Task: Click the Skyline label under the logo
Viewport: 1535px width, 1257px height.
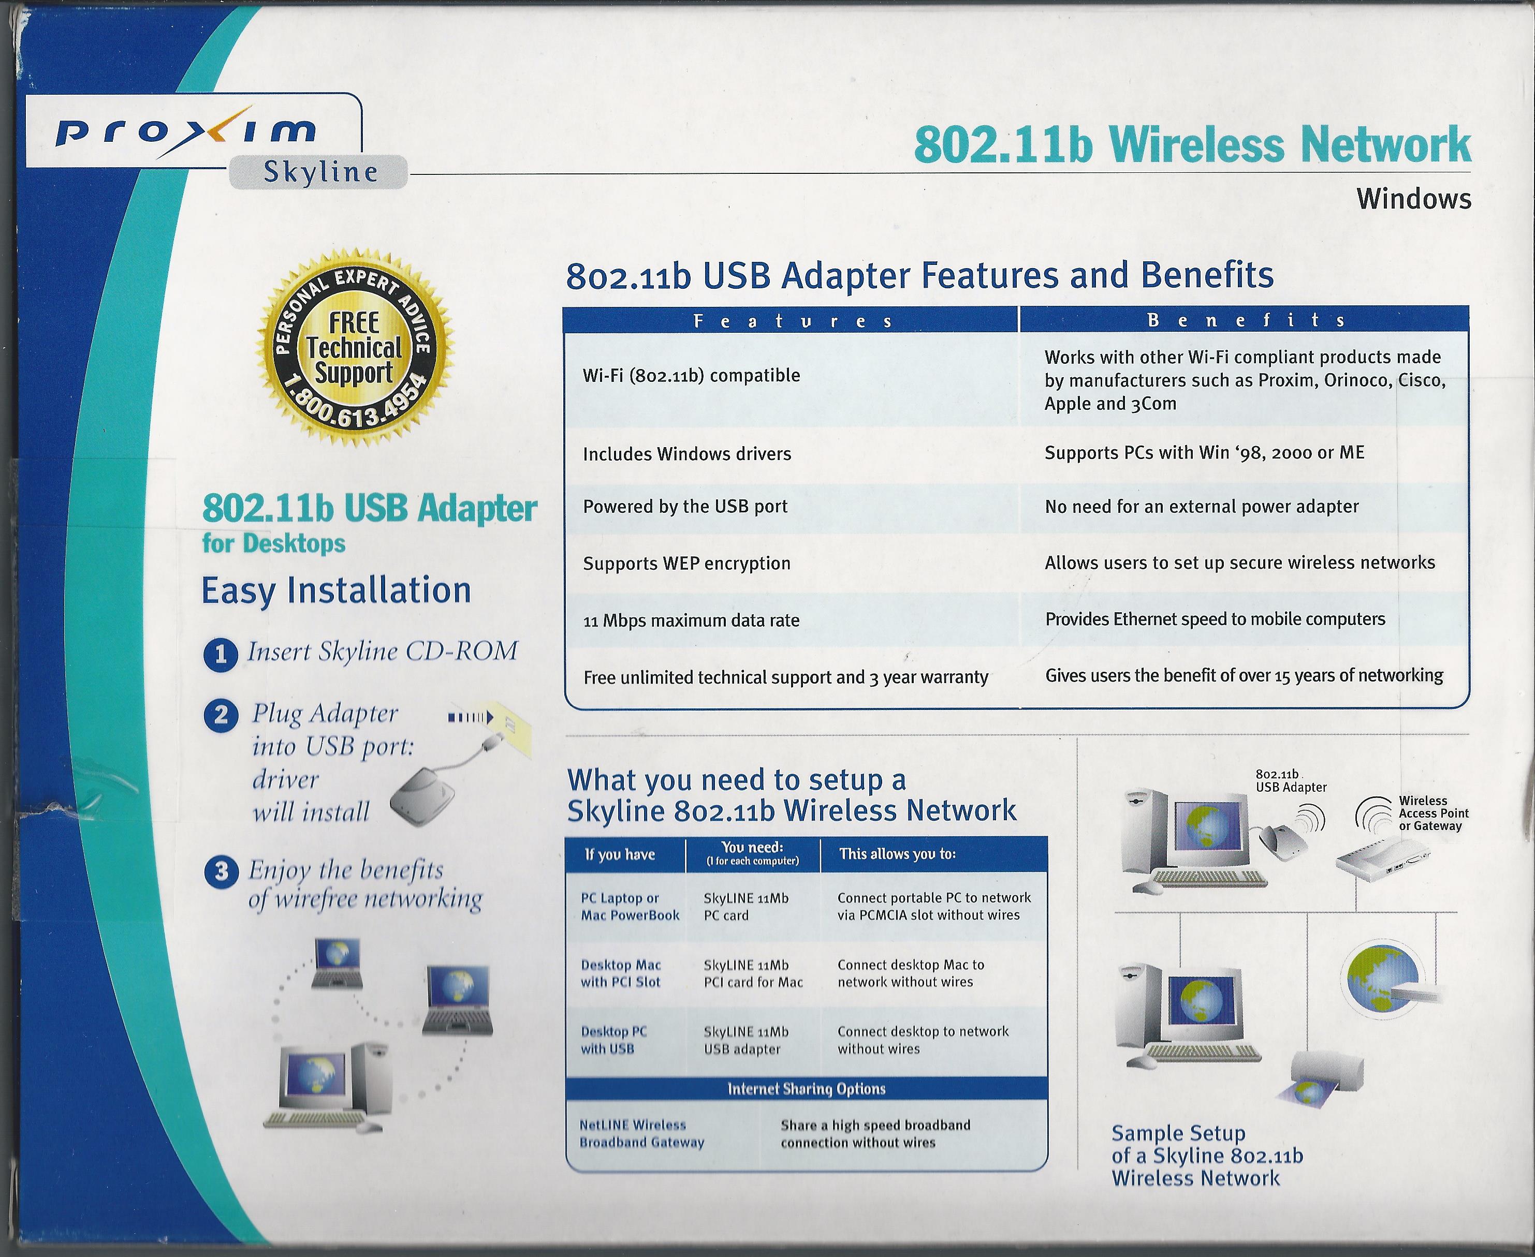Action: tap(319, 173)
